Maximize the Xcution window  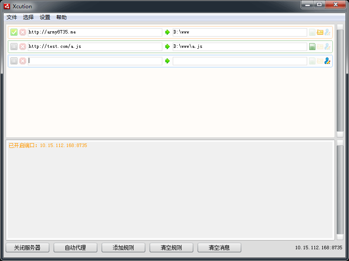click(x=319, y=4)
